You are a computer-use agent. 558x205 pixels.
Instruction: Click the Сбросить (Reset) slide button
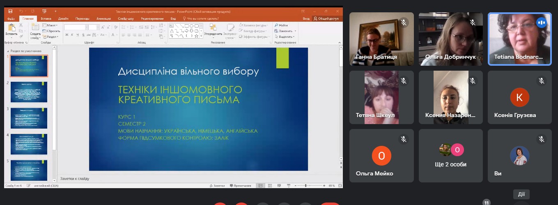pyautogui.click(x=52, y=31)
